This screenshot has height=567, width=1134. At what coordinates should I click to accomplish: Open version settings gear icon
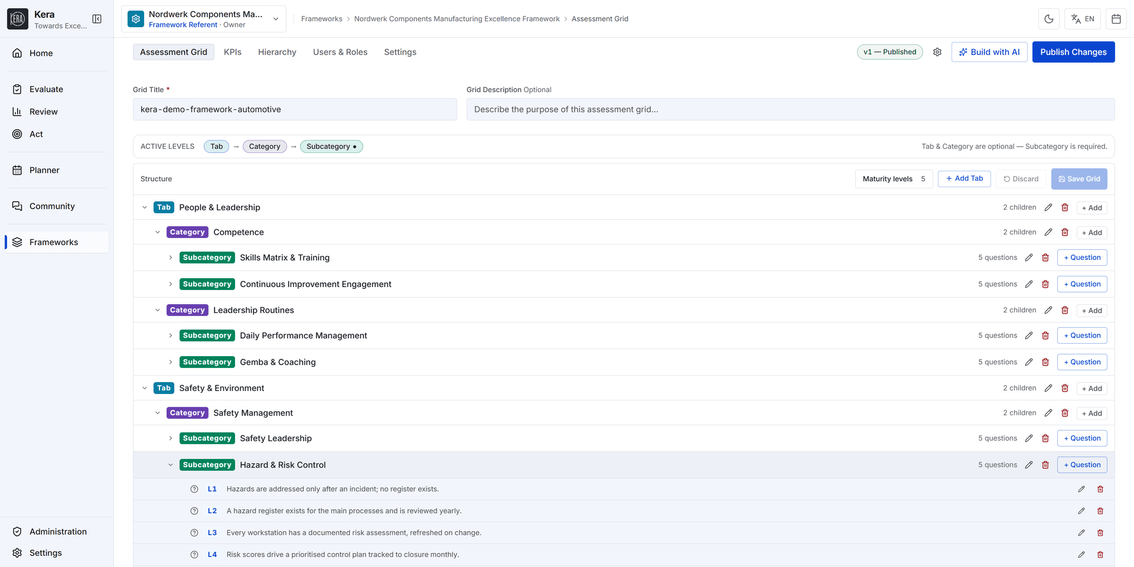pos(937,52)
